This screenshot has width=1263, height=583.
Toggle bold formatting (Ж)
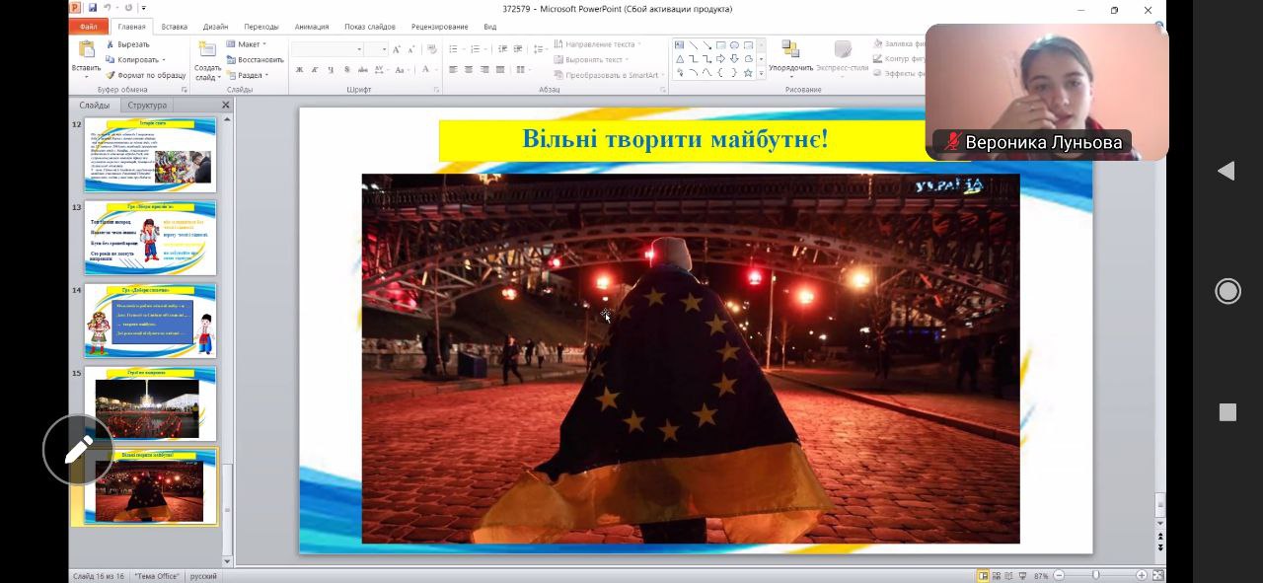click(300, 70)
